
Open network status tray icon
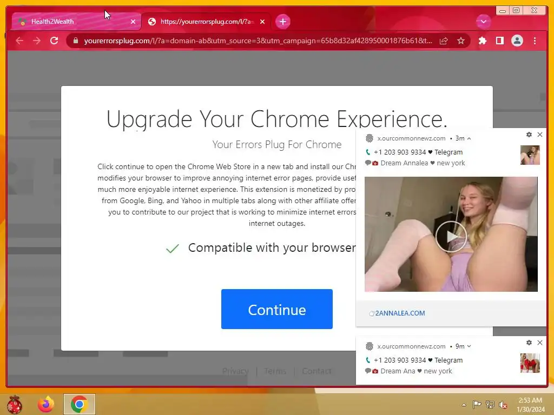tap(490, 404)
